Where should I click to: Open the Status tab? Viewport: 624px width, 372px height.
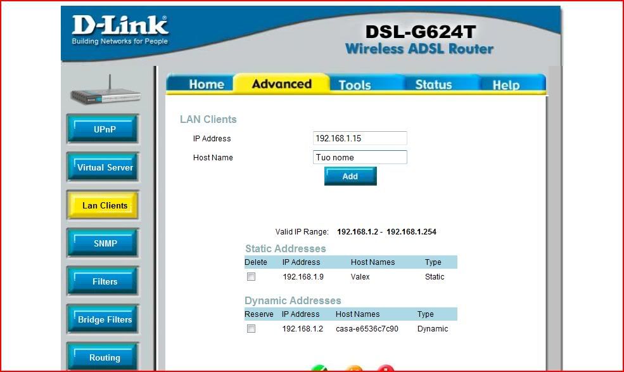pyautogui.click(x=433, y=84)
